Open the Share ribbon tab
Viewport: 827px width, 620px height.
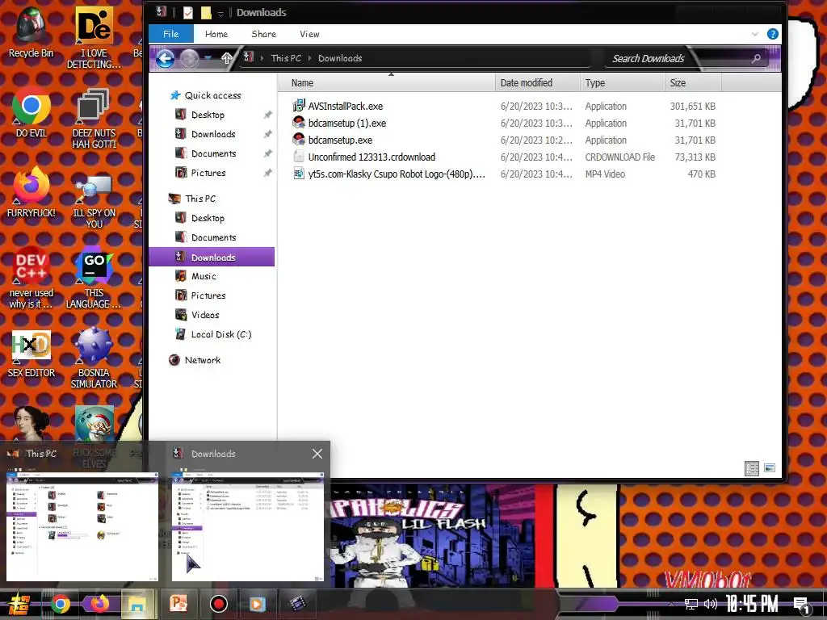click(x=264, y=34)
